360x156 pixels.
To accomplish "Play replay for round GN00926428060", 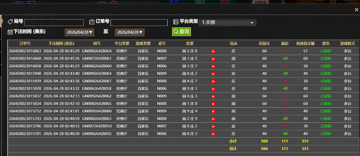I will tap(213, 111).
